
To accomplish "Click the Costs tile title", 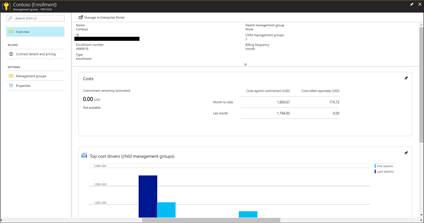I will 88,79.
